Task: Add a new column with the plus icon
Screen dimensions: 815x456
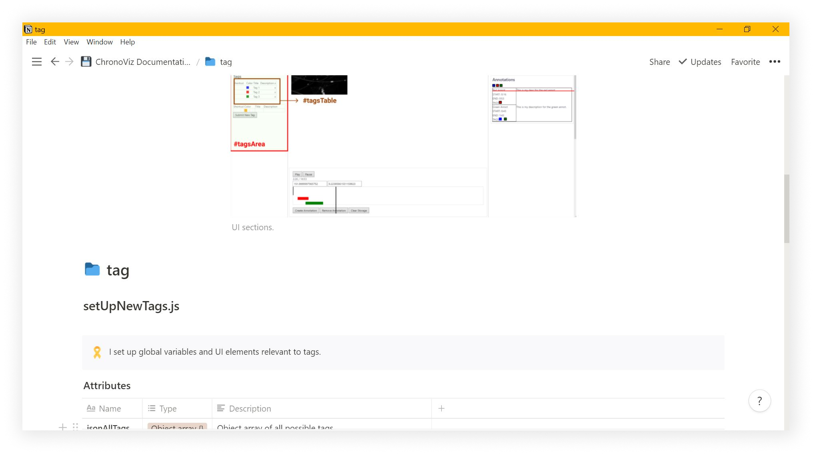Action: click(x=441, y=408)
